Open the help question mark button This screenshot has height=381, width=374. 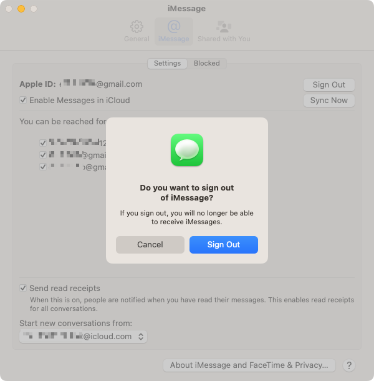pyautogui.click(x=349, y=365)
